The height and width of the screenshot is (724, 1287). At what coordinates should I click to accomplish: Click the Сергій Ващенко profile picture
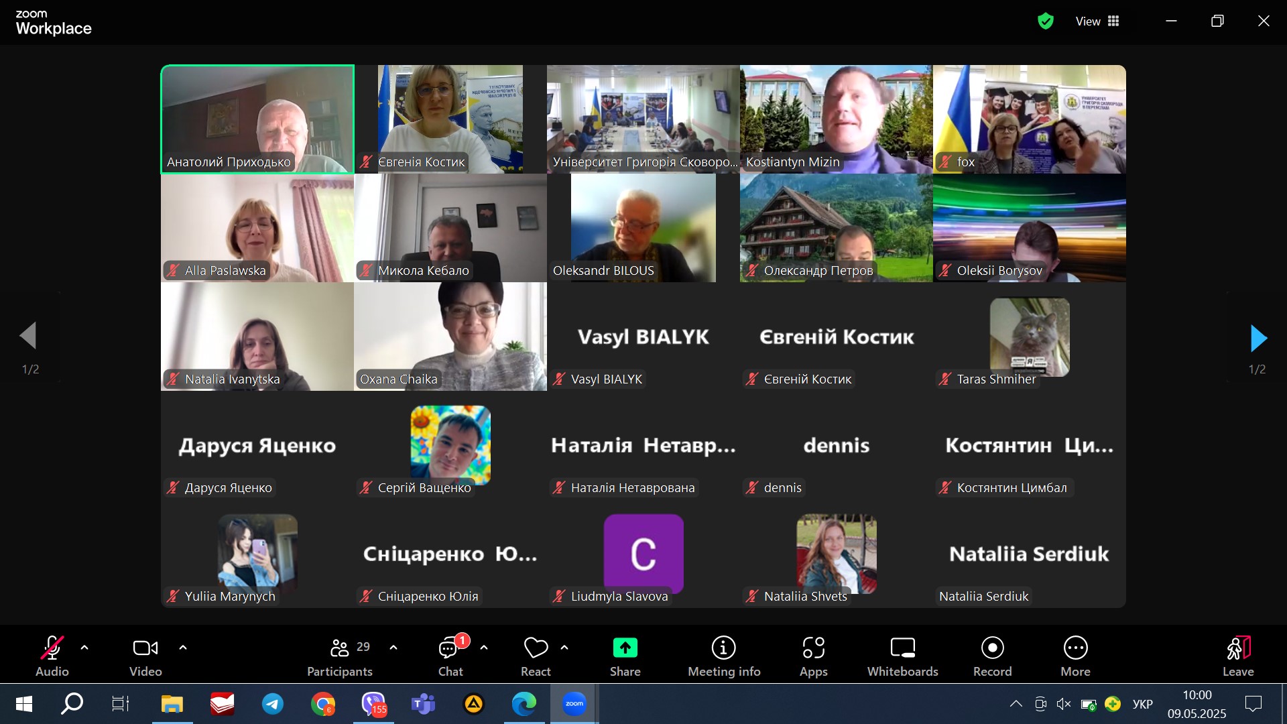[x=450, y=444]
